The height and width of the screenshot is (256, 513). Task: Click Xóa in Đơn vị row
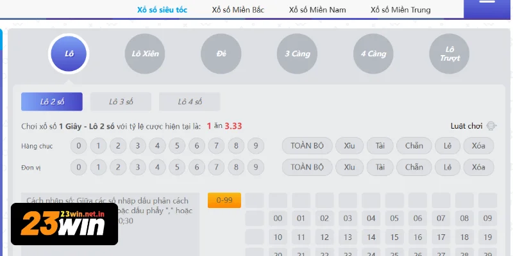point(478,167)
